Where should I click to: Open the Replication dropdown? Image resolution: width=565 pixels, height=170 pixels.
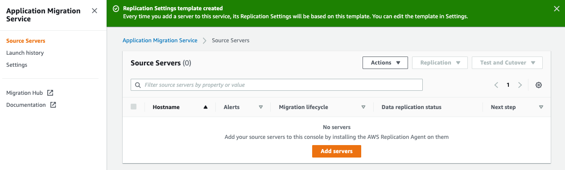click(x=440, y=63)
